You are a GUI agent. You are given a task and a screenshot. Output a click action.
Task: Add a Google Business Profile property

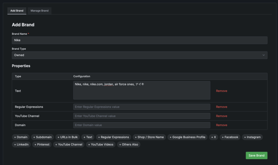point(187,137)
